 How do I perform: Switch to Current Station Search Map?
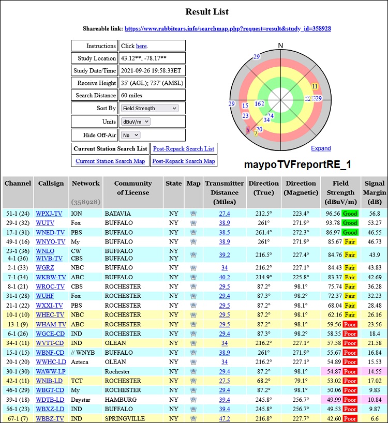click(110, 161)
